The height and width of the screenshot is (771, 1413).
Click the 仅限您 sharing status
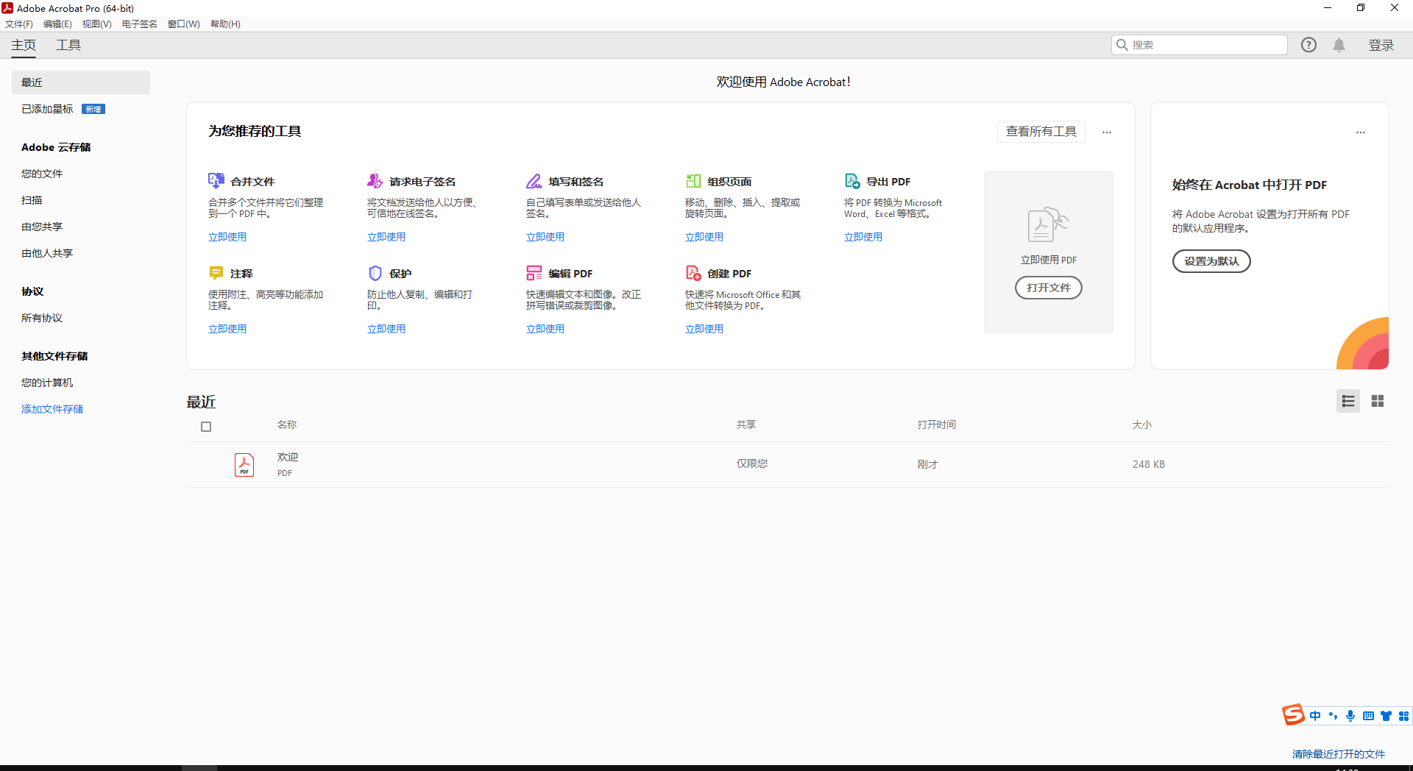click(752, 463)
